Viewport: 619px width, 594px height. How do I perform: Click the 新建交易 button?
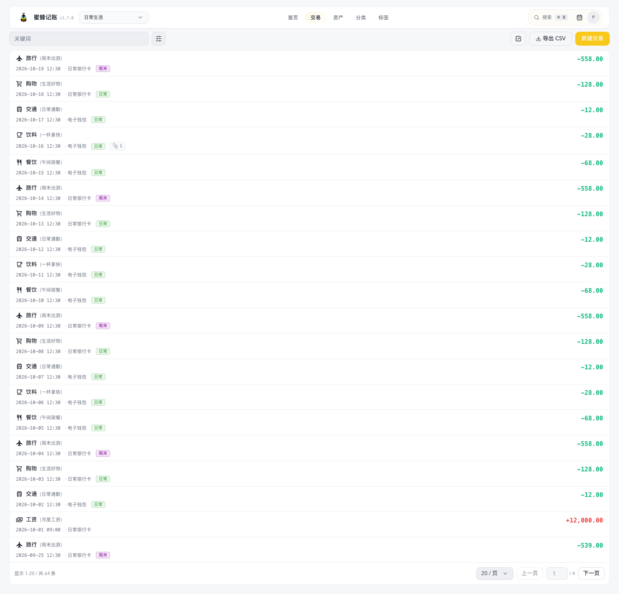592,39
